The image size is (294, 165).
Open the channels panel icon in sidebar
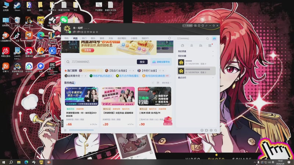point(182,45)
